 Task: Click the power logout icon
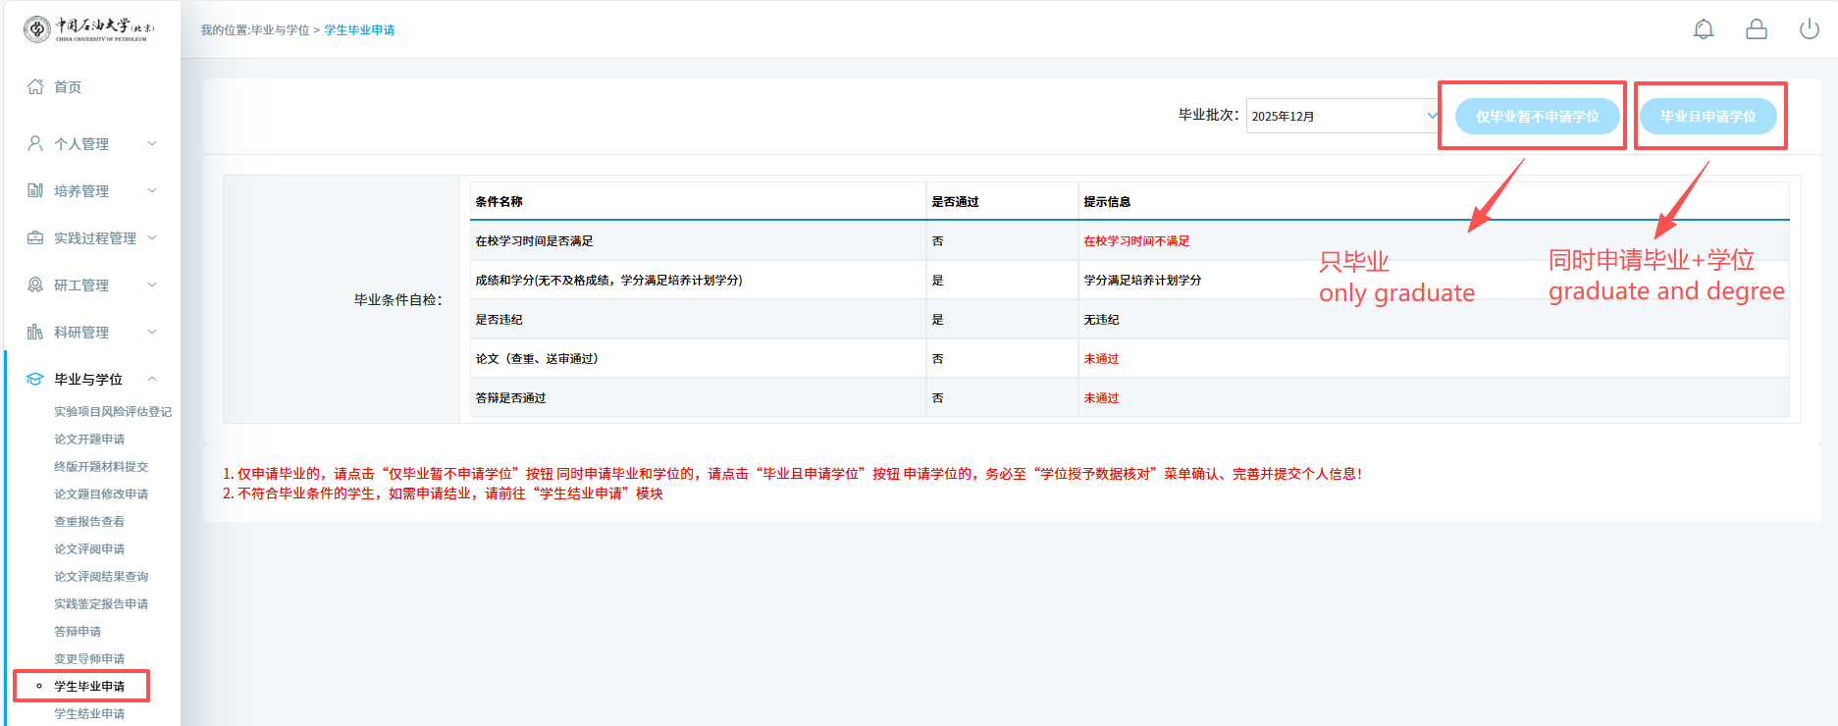(x=1810, y=29)
